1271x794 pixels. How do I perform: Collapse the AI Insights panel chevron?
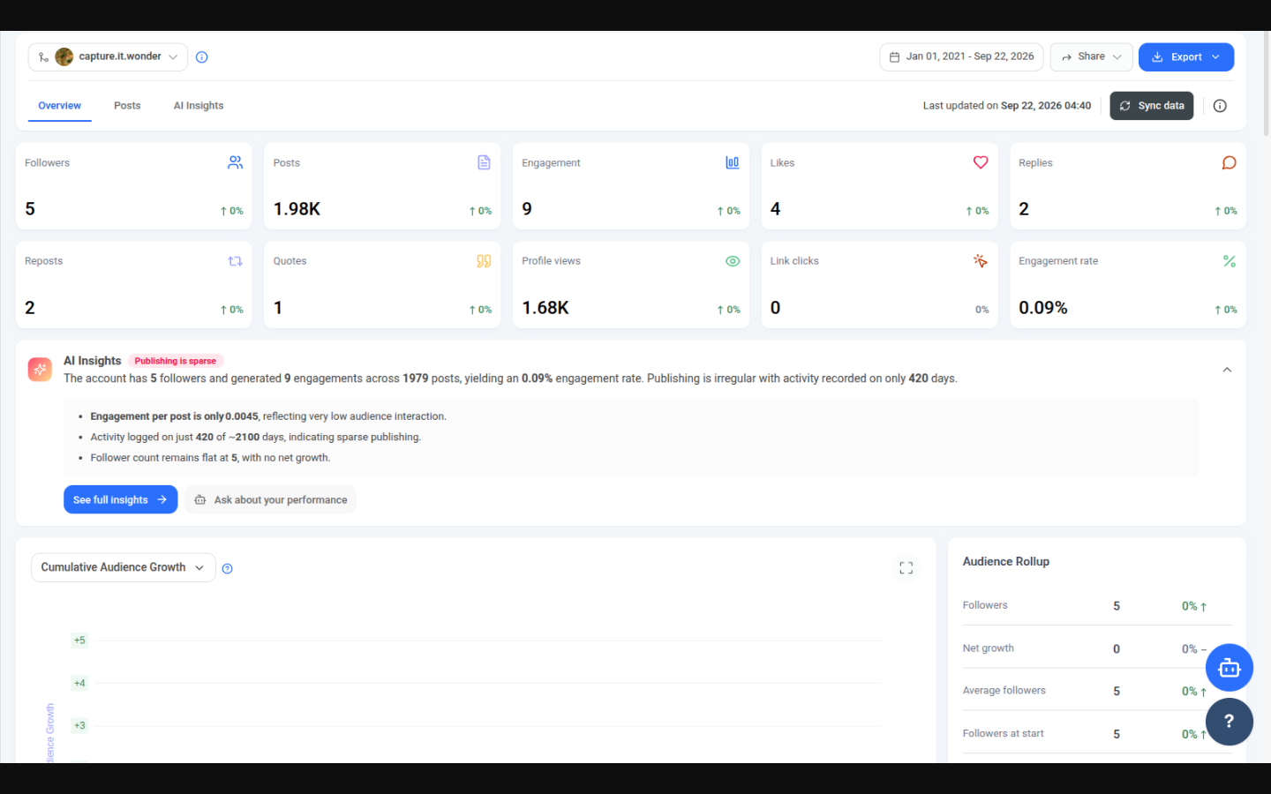pyautogui.click(x=1227, y=370)
